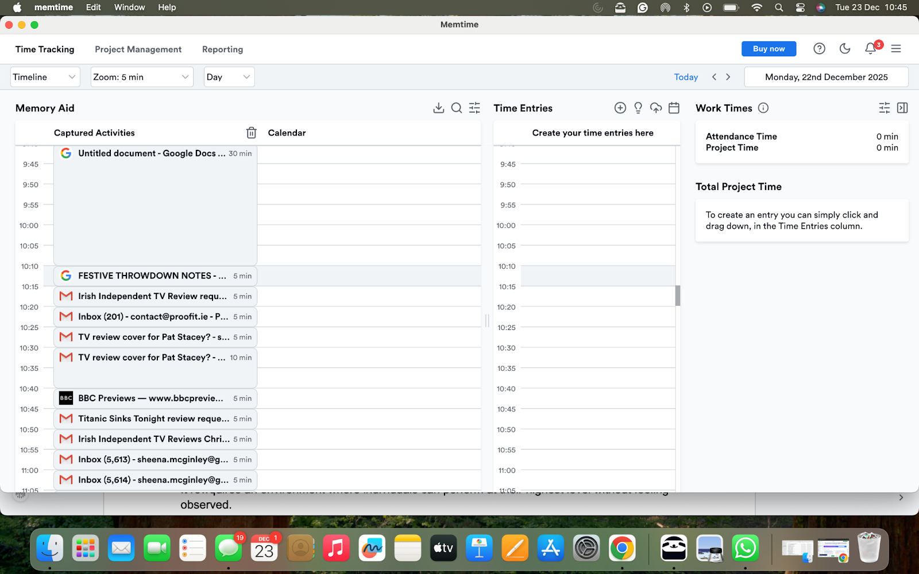Search within captured activities
This screenshot has height=574, width=919.
tap(457, 107)
